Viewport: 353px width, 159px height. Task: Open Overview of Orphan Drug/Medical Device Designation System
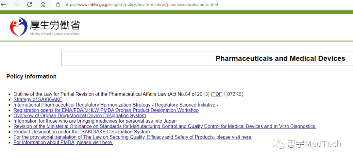[80, 115]
